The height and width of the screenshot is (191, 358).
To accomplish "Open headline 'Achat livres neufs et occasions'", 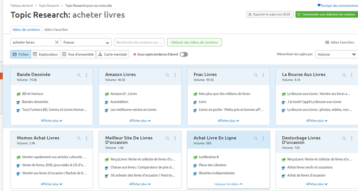I will tap(310, 167).
